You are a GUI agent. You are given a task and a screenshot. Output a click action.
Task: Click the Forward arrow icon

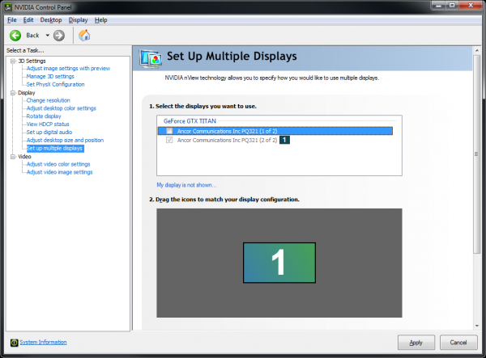coord(59,36)
